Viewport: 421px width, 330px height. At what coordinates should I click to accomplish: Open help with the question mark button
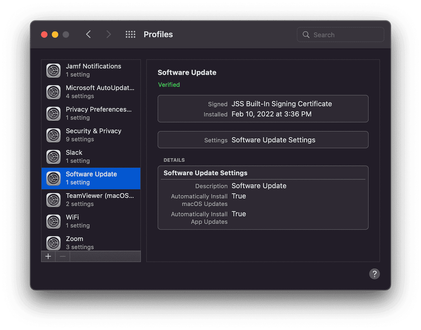pyautogui.click(x=374, y=274)
